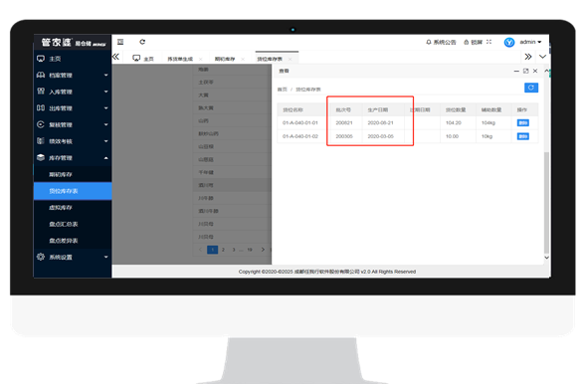
Task: Go to page 3 in pagination
Action: pyautogui.click(x=234, y=250)
